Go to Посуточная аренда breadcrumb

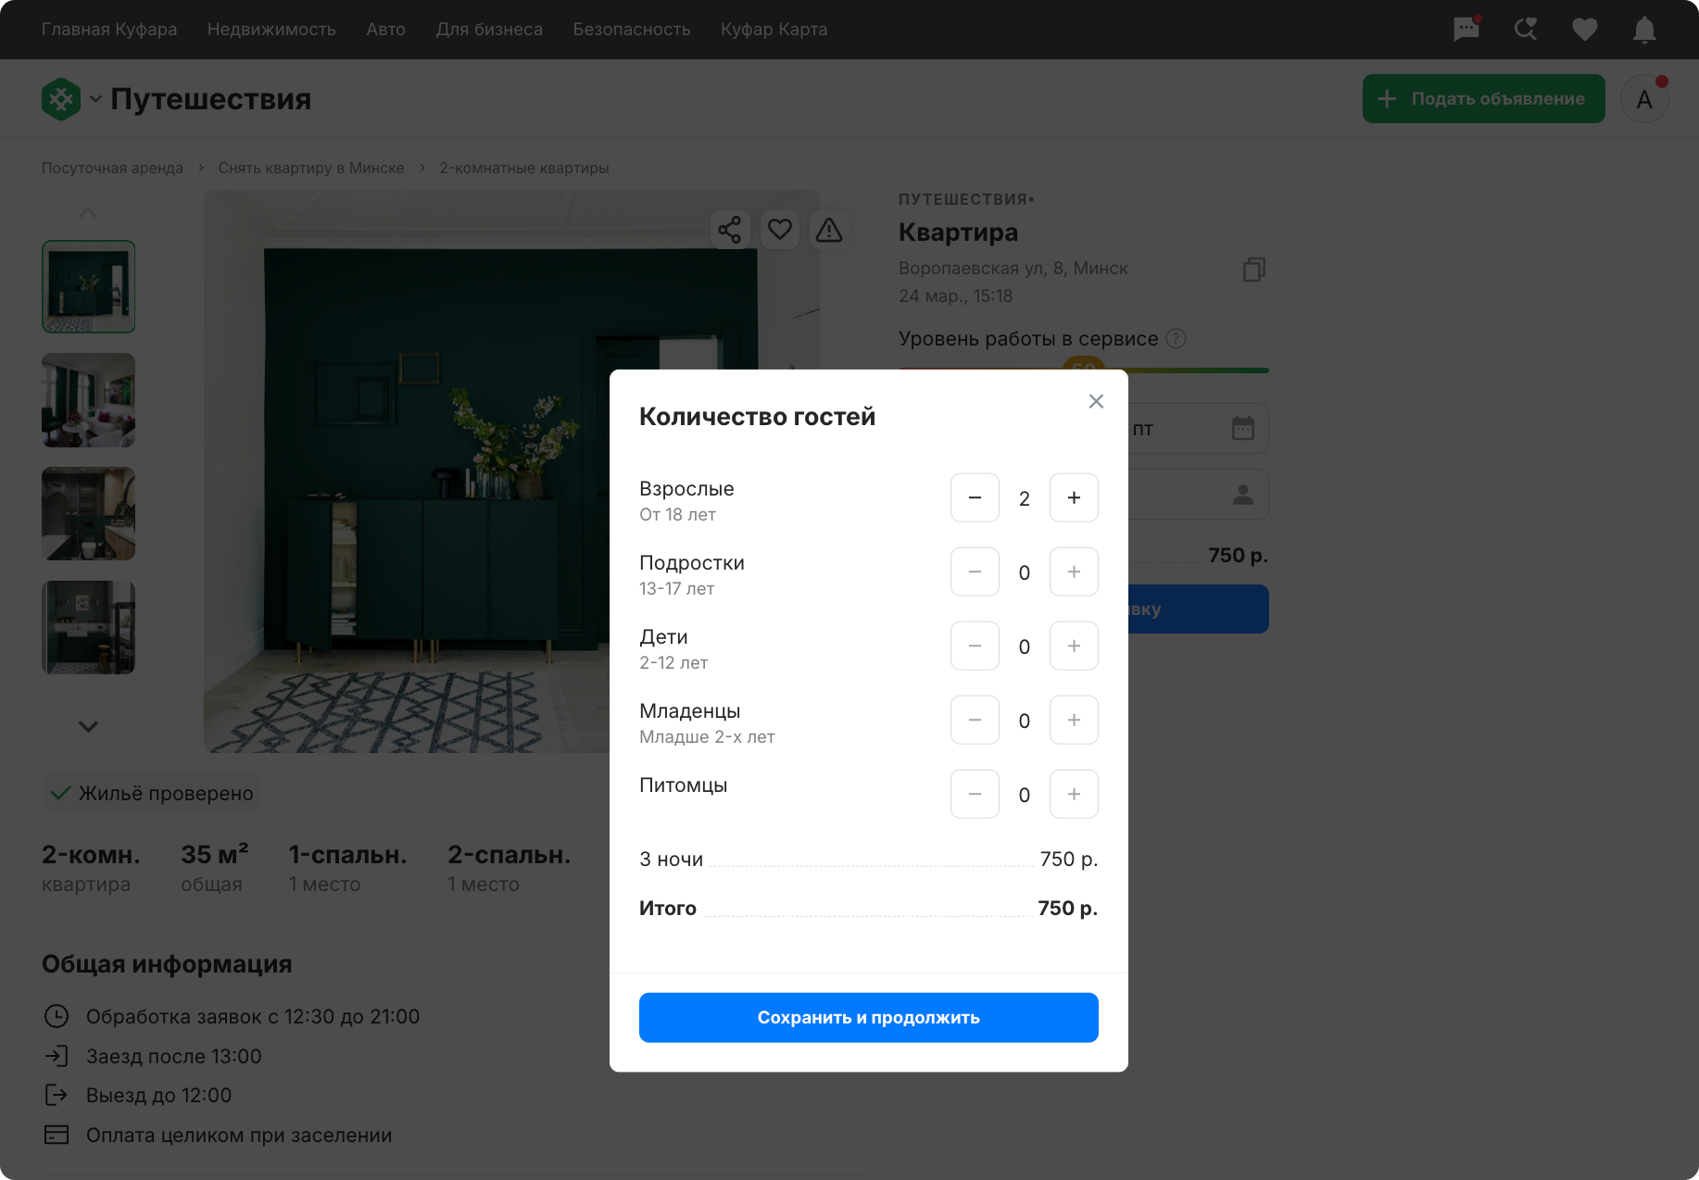pos(112,169)
